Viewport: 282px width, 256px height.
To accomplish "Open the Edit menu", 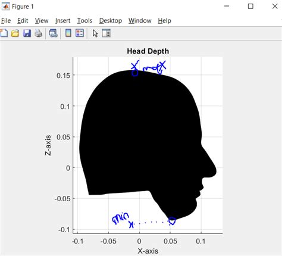I will 23,21.
